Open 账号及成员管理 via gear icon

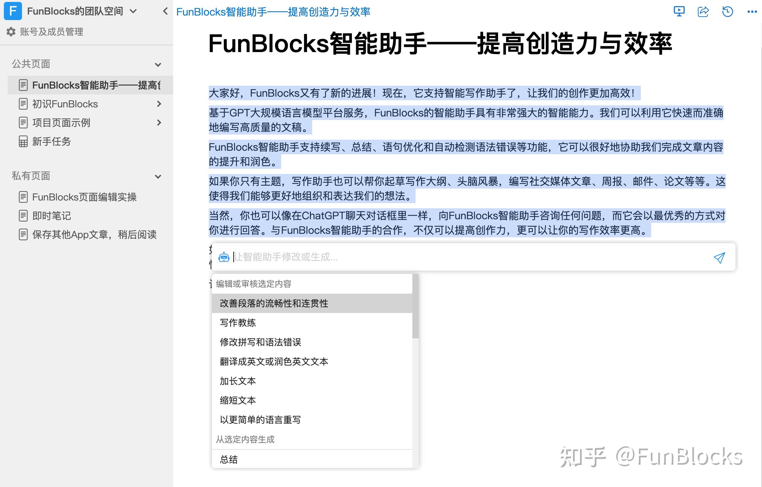pyautogui.click(x=11, y=32)
